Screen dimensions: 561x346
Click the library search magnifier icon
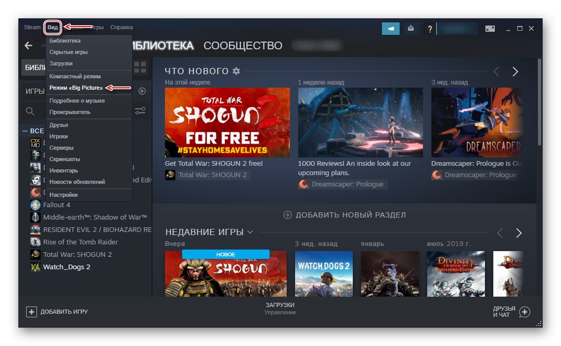pyautogui.click(x=30, y=111)
